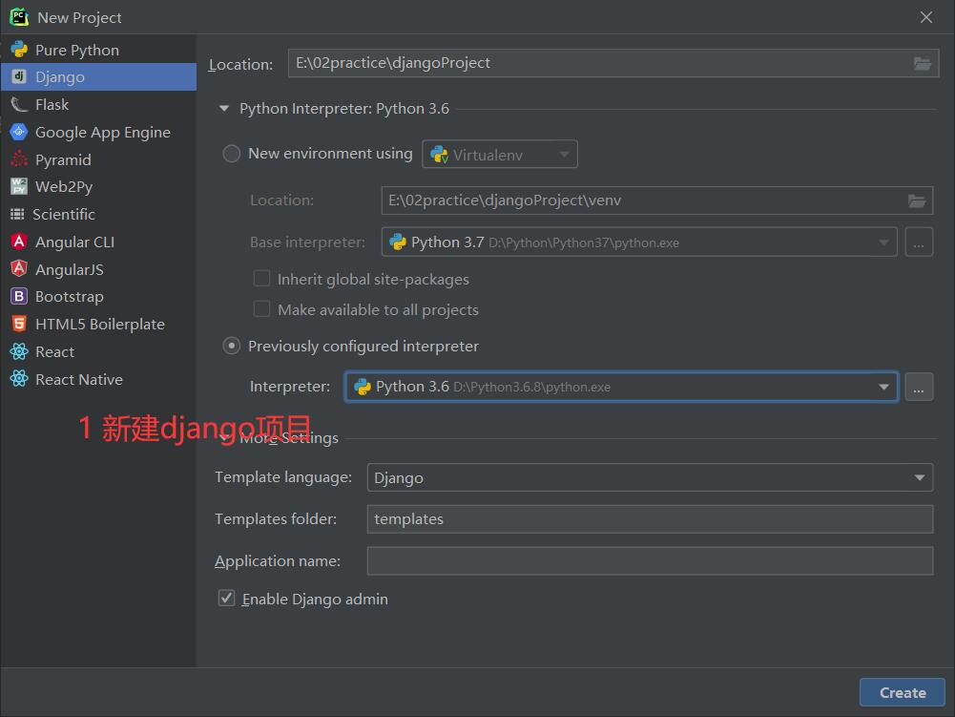Click ellipsis button next to Base interpreter
Screen dimensions: 955x717
pos(919,243)
